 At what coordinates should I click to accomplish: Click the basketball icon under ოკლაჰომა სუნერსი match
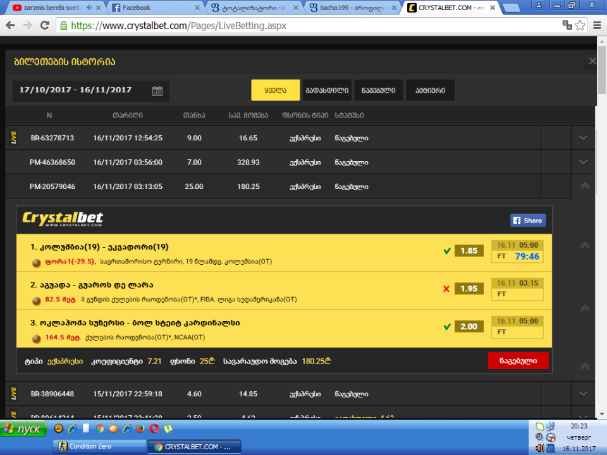tap(37, 339)
